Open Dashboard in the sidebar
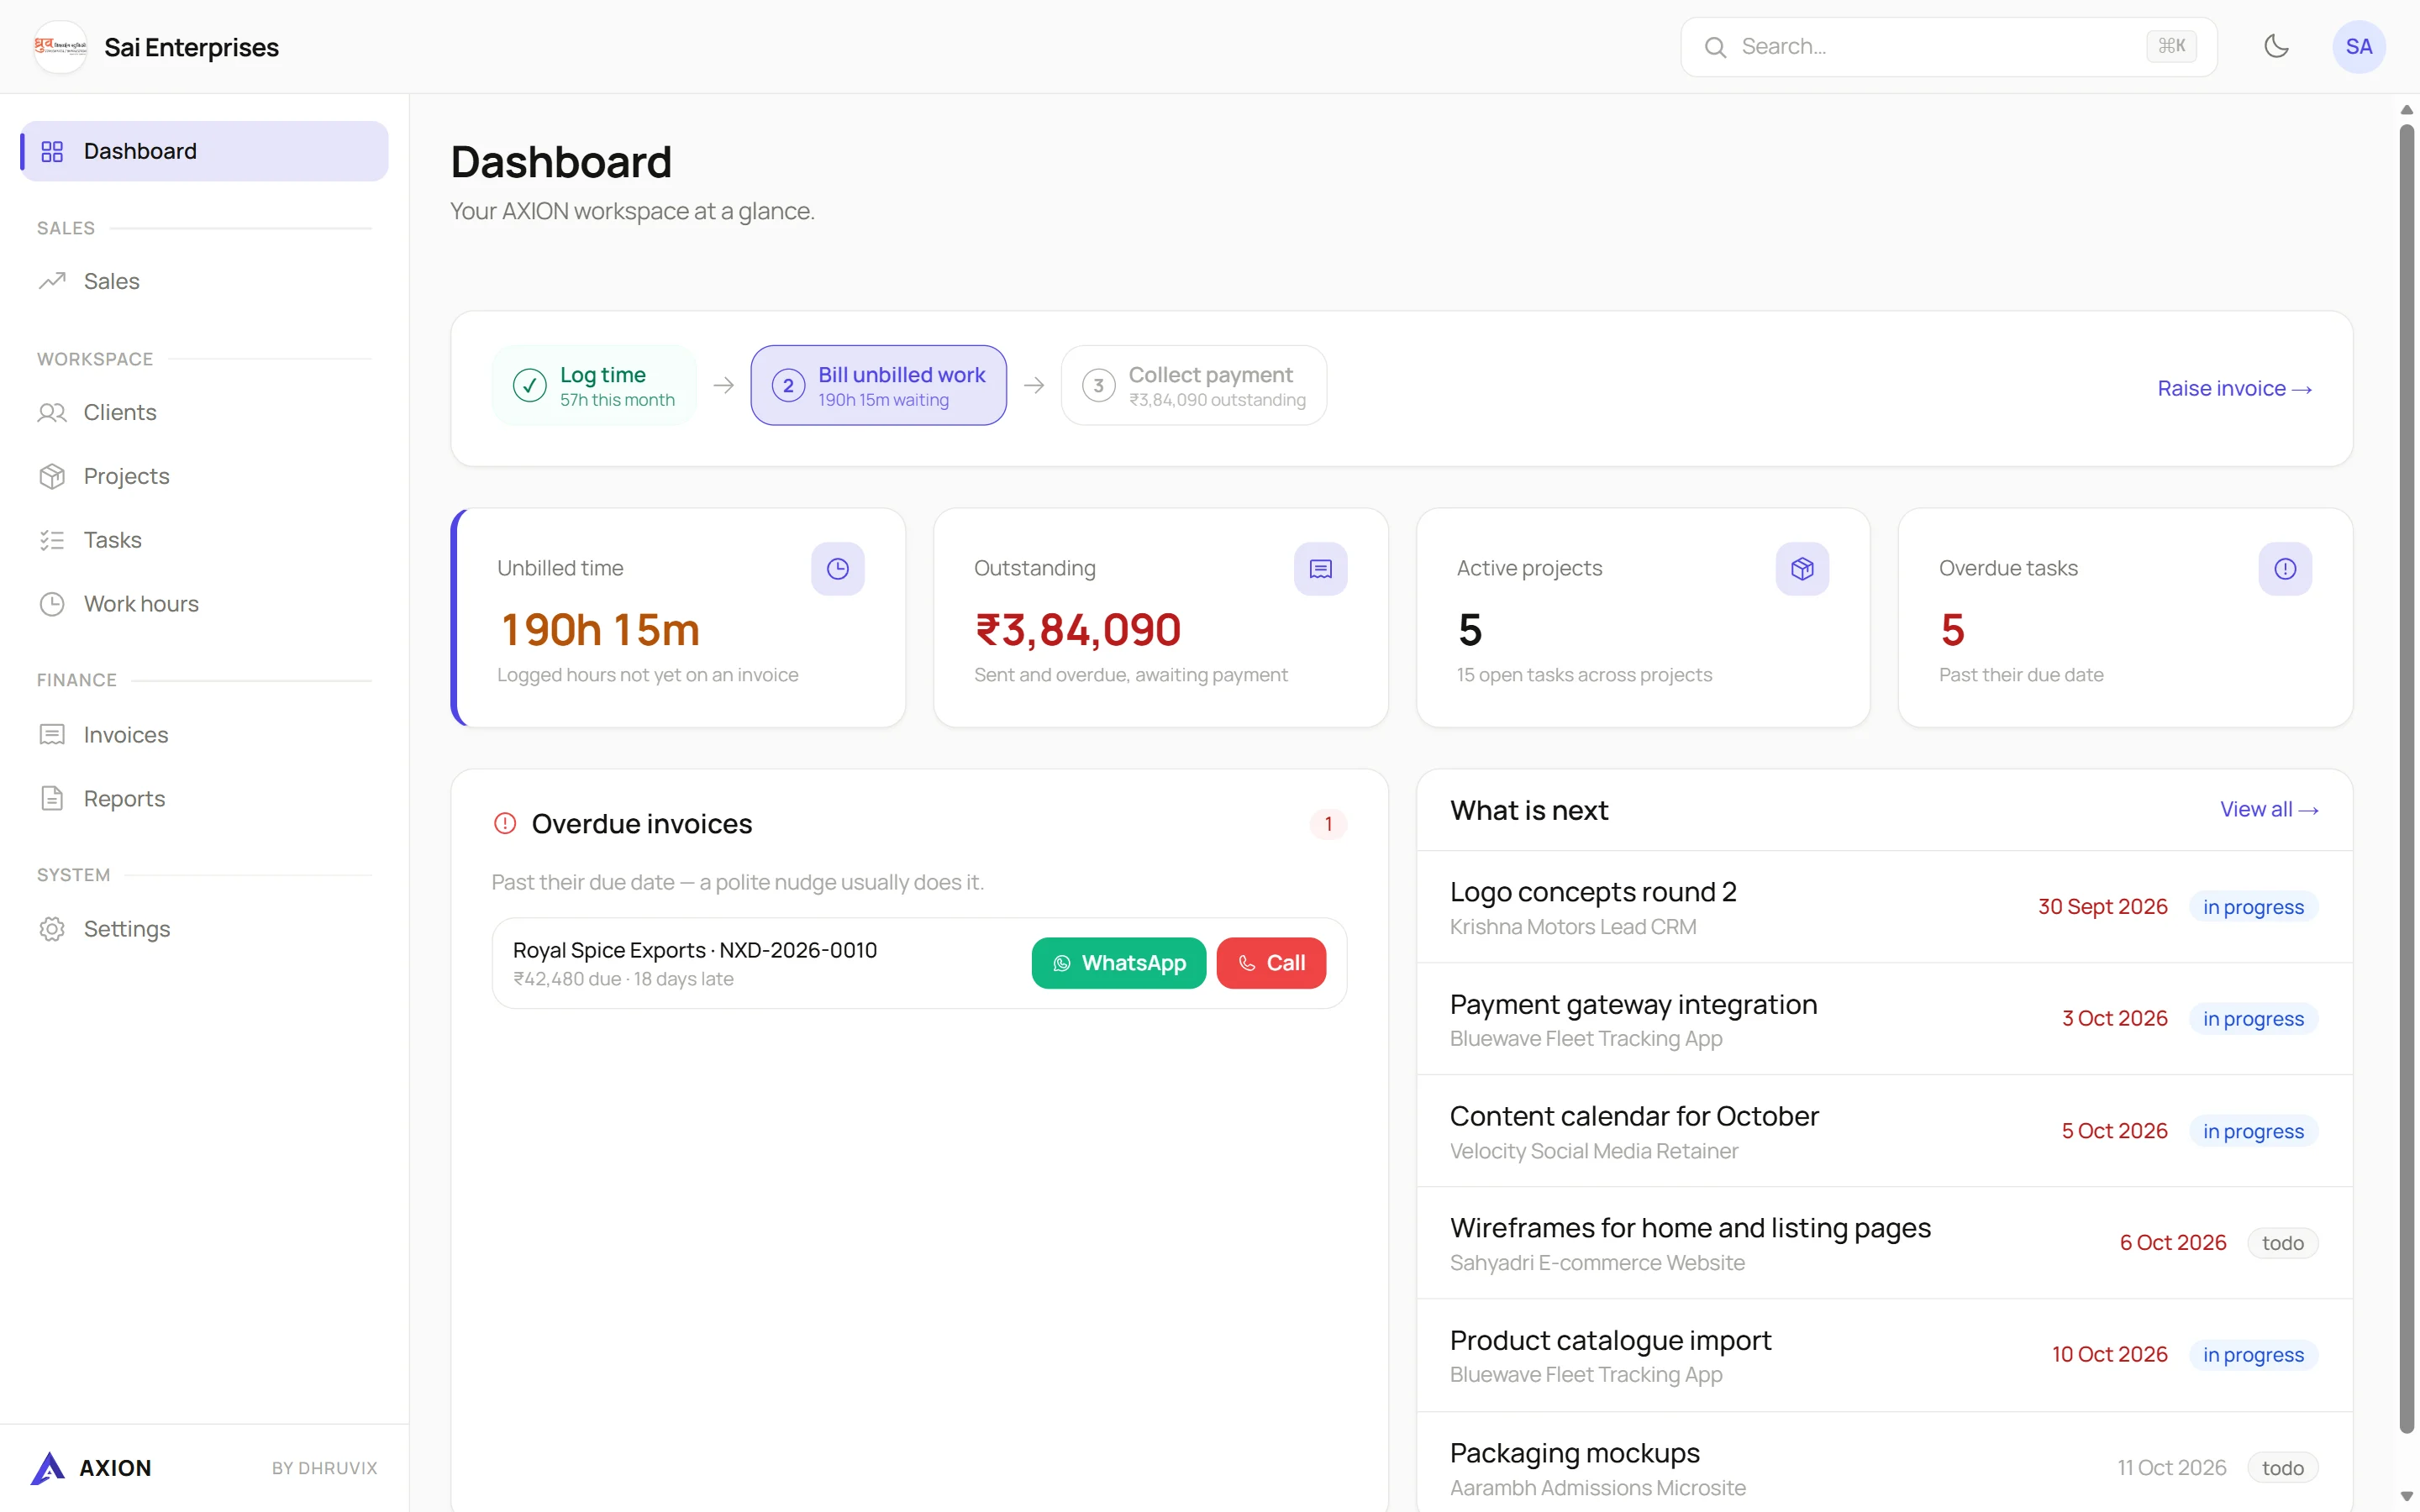The width and height of the screenshot is (2420, 1512). tap(205, 151)
